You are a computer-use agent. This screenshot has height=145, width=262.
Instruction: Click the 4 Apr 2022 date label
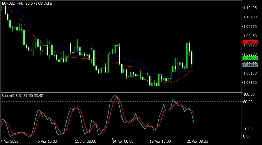(x=10, y=142)
